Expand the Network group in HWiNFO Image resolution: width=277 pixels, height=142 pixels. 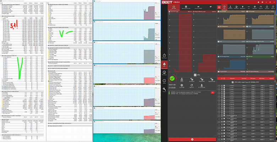tap(47, 123)
